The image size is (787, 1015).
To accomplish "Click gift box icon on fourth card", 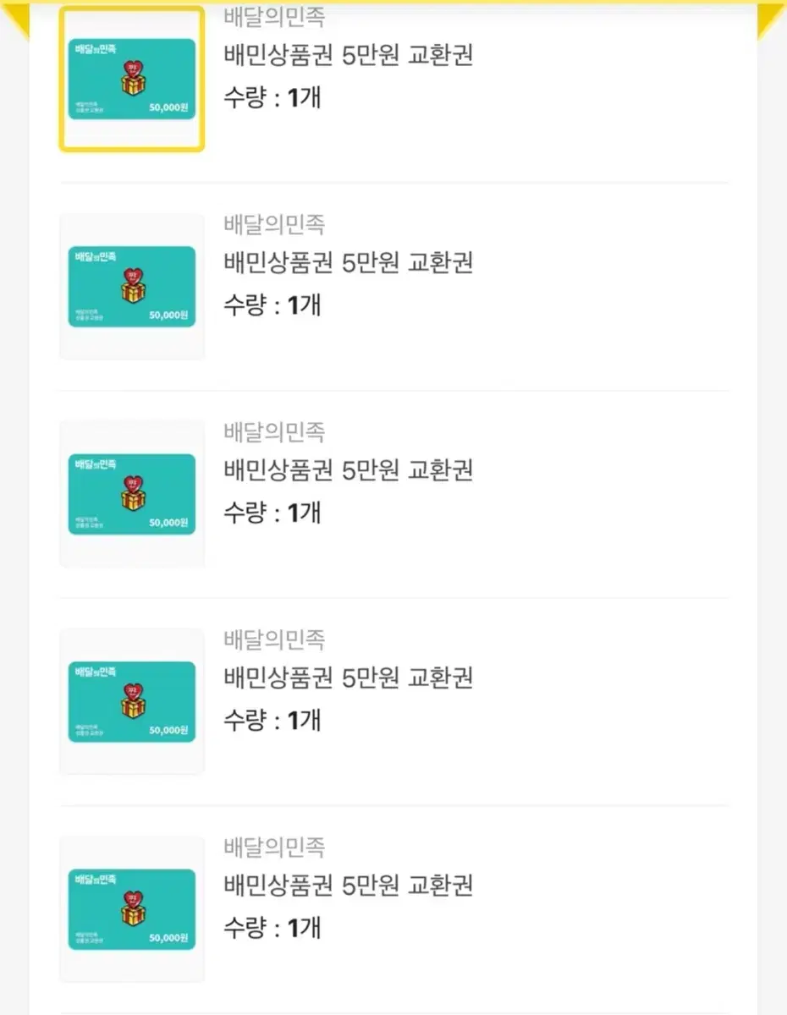I will coord(132,700).
